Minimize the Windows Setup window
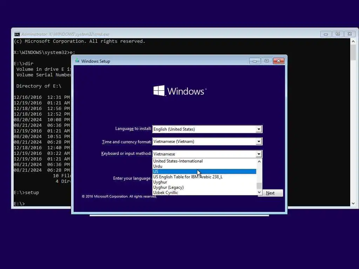The image size is (359, 269). pyautogui.click(x=255, y=61)
